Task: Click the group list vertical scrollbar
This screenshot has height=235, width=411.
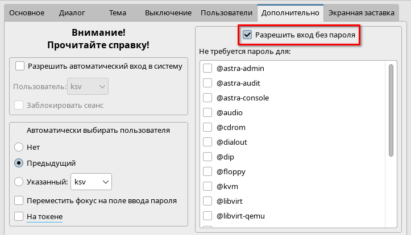Action: click(x=391, y=110)
